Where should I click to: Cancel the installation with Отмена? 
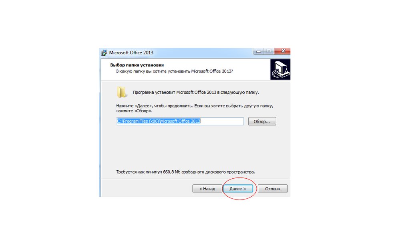coord(272,189)
